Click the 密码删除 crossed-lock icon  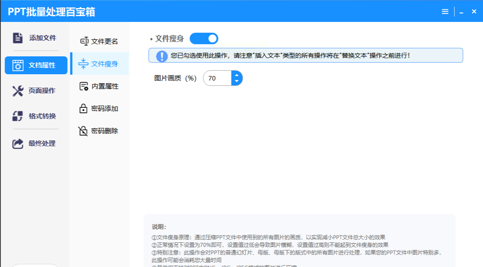pos(83,131)
